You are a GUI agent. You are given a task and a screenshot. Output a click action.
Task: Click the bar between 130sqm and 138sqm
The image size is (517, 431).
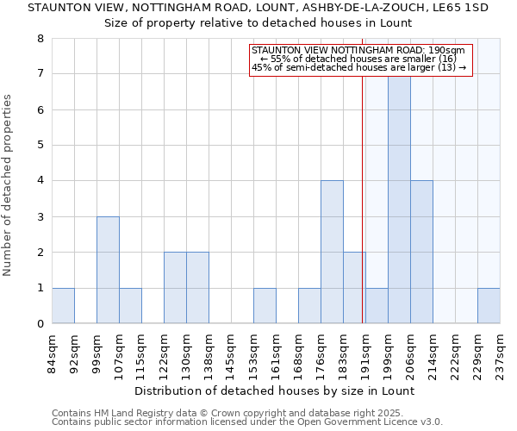pos(197,288)
